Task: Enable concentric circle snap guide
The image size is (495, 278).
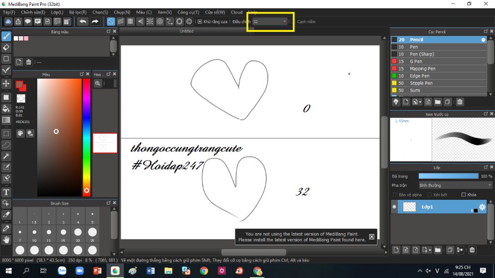Action: tap(160, 21)
